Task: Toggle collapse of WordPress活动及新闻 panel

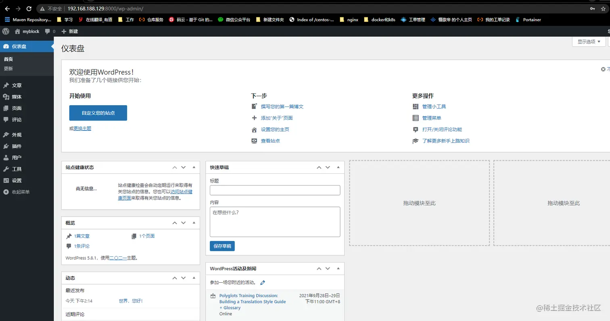Action: point(338,268)
